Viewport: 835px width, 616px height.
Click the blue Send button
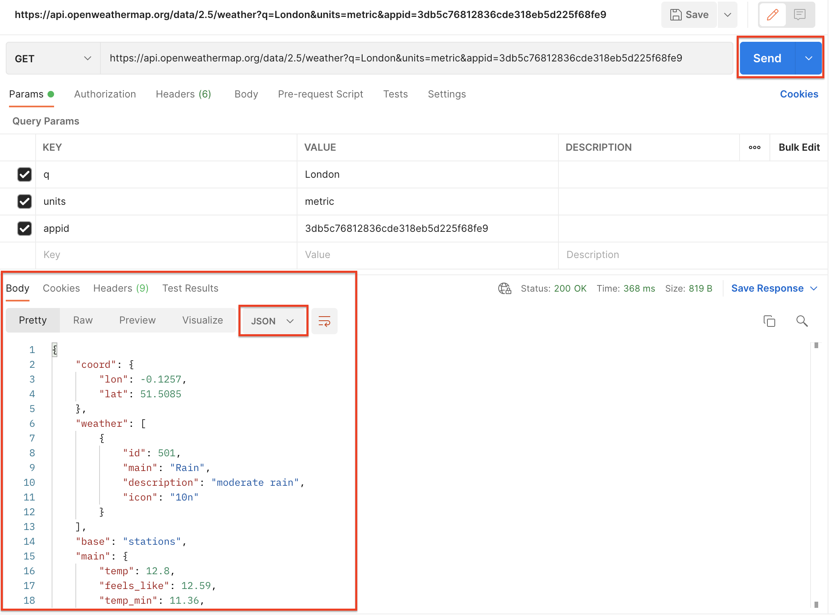click(767, 59)
